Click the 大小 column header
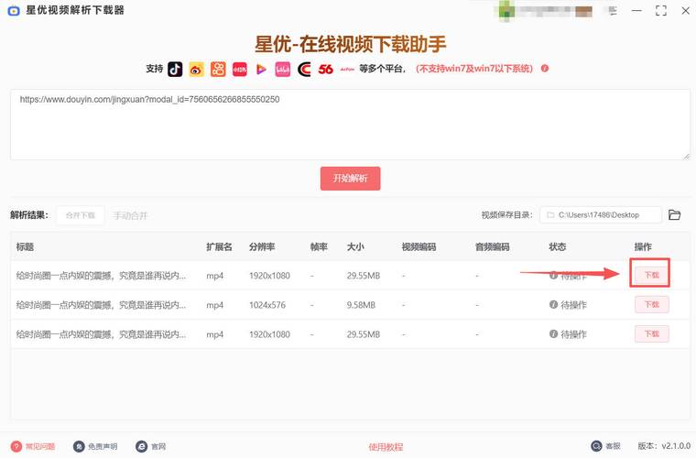 click(355, 246)
